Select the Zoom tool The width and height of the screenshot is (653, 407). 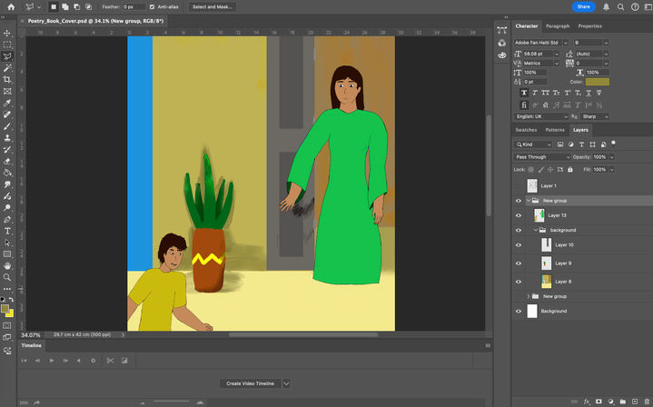pos(7,277)
